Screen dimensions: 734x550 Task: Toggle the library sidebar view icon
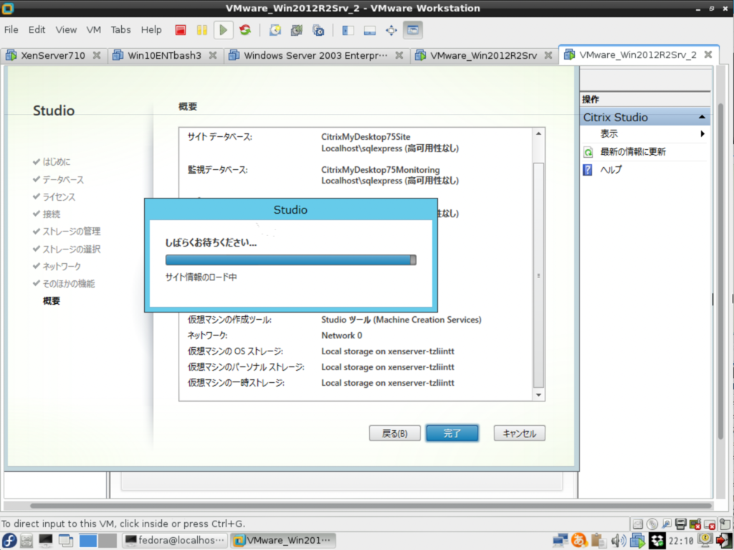pos(348,30)
